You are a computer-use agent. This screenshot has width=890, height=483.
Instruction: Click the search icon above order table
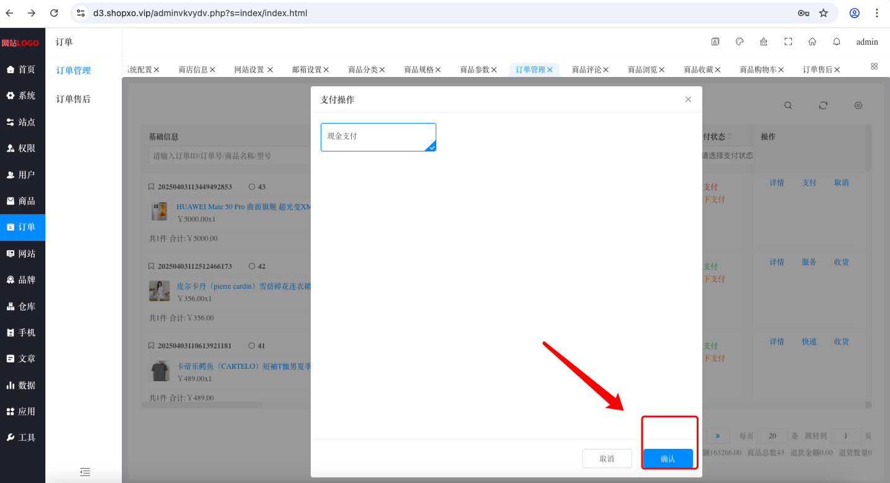788,106
